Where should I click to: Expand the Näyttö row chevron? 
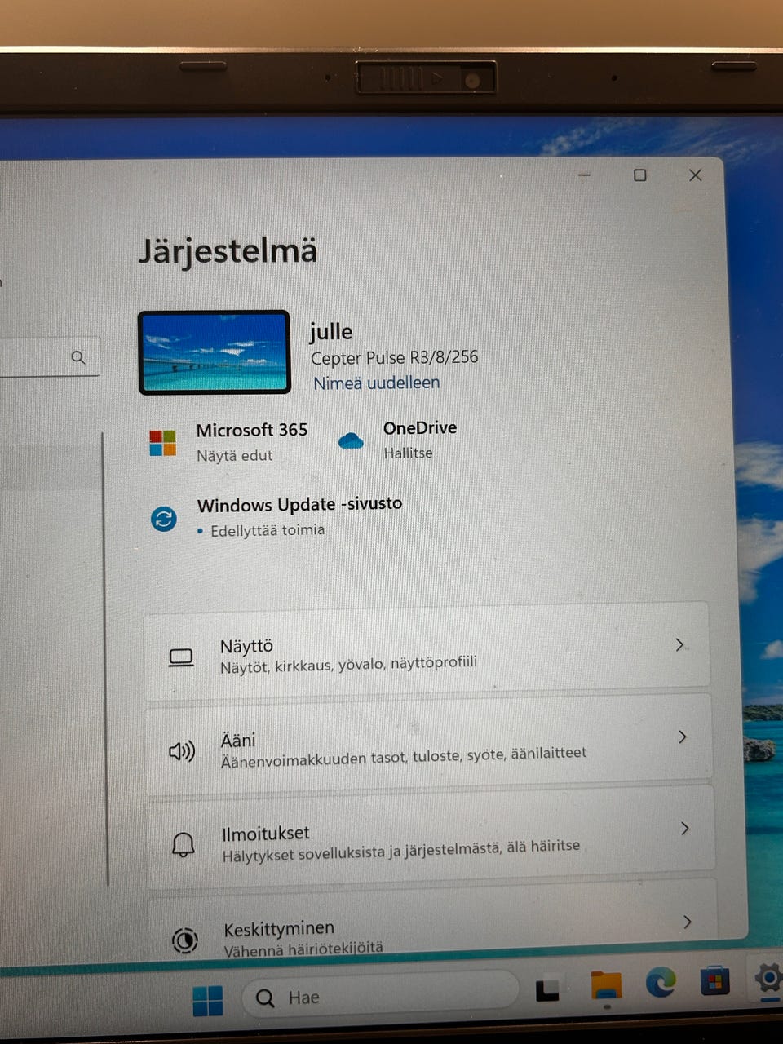[x=679, y=645]
